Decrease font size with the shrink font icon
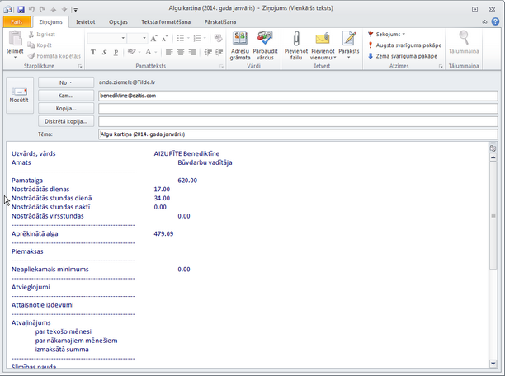Image resolution: width=505 pixels, height=376 pixels. [164, 38]
